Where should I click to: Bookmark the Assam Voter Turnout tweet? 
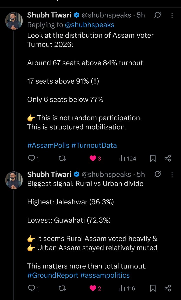click(153, 158)
